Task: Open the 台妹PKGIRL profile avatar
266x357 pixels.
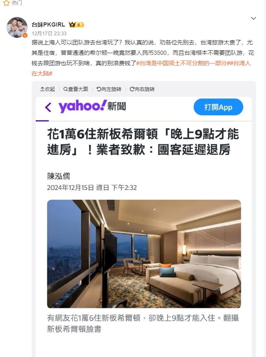Action: (17, 27)
